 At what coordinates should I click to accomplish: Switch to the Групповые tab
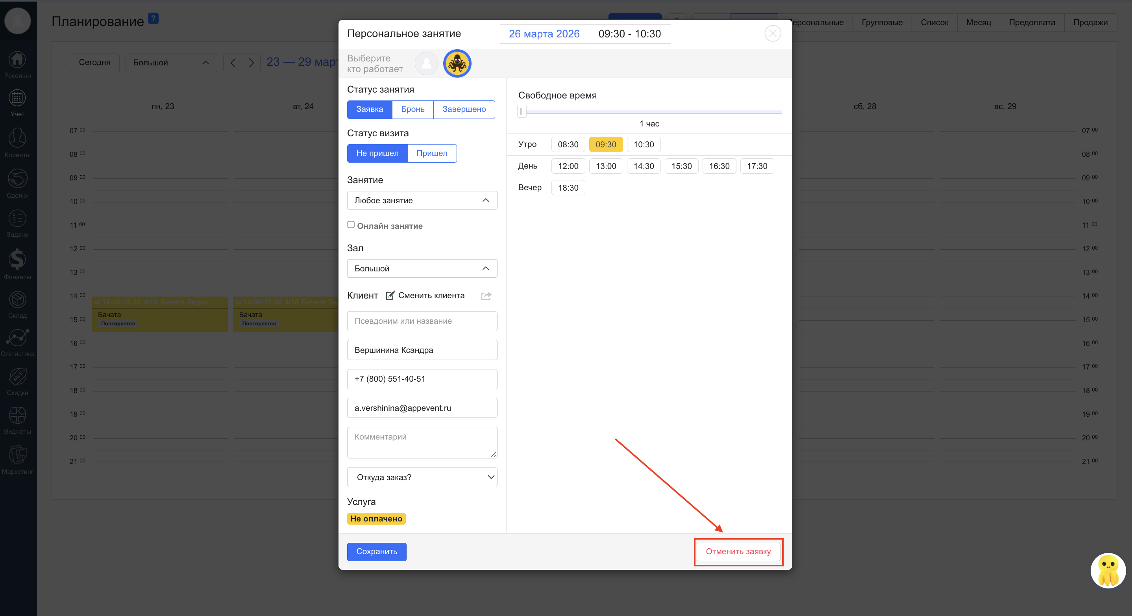point(882,22)
